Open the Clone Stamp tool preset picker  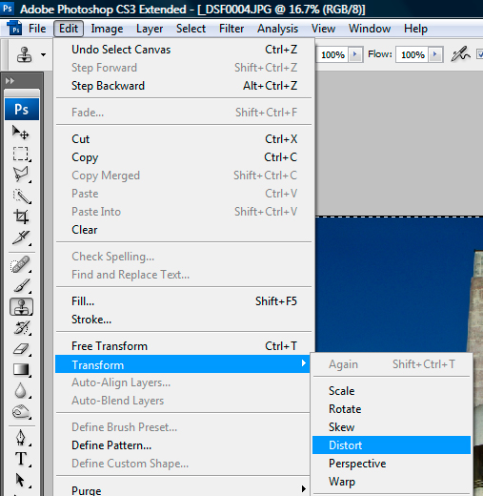(44, 54)
